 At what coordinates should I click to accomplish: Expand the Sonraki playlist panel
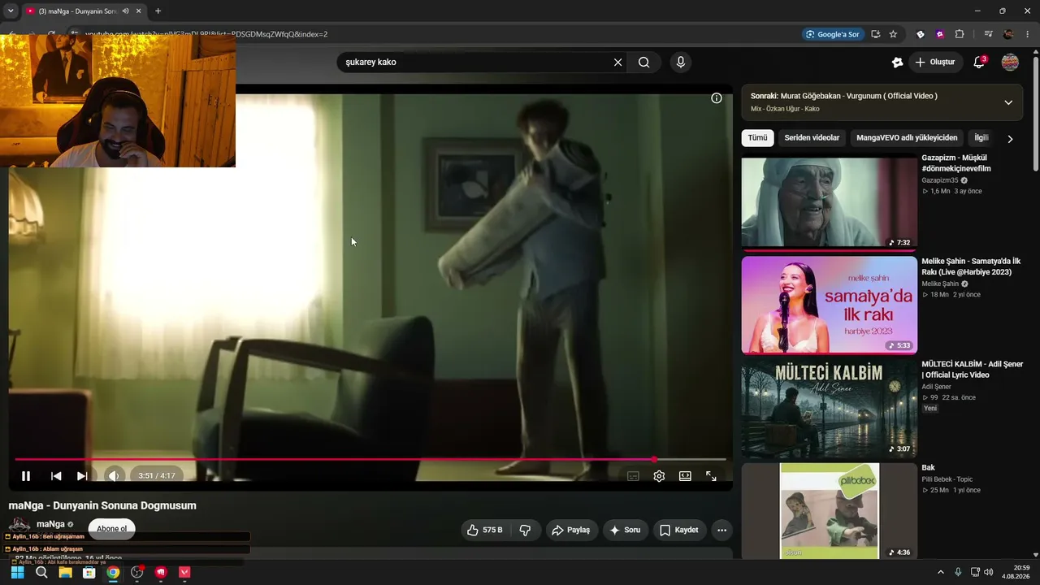(1008, 102)
